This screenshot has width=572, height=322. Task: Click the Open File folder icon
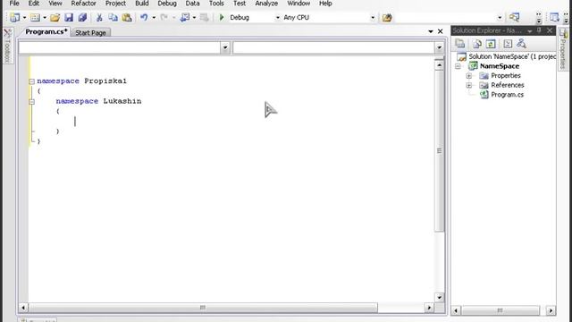(x=55, y=17)
